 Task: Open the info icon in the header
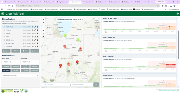(177, 14)
